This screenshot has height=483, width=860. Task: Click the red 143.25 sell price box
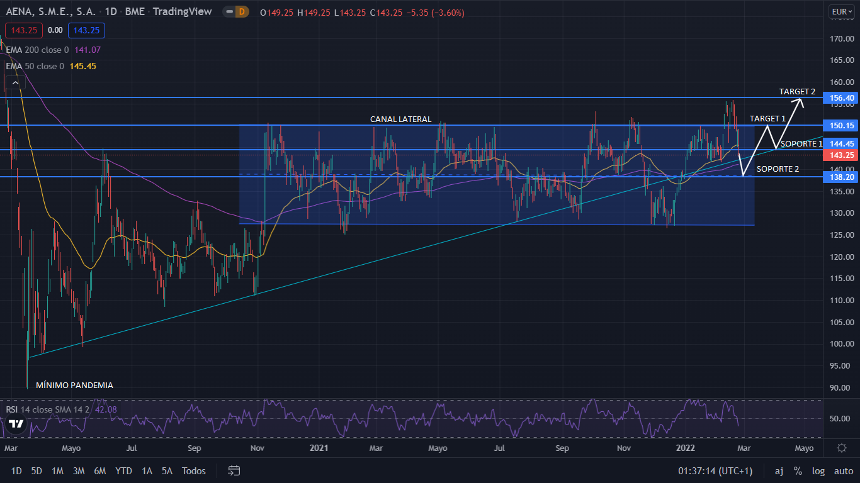point(23,30)
